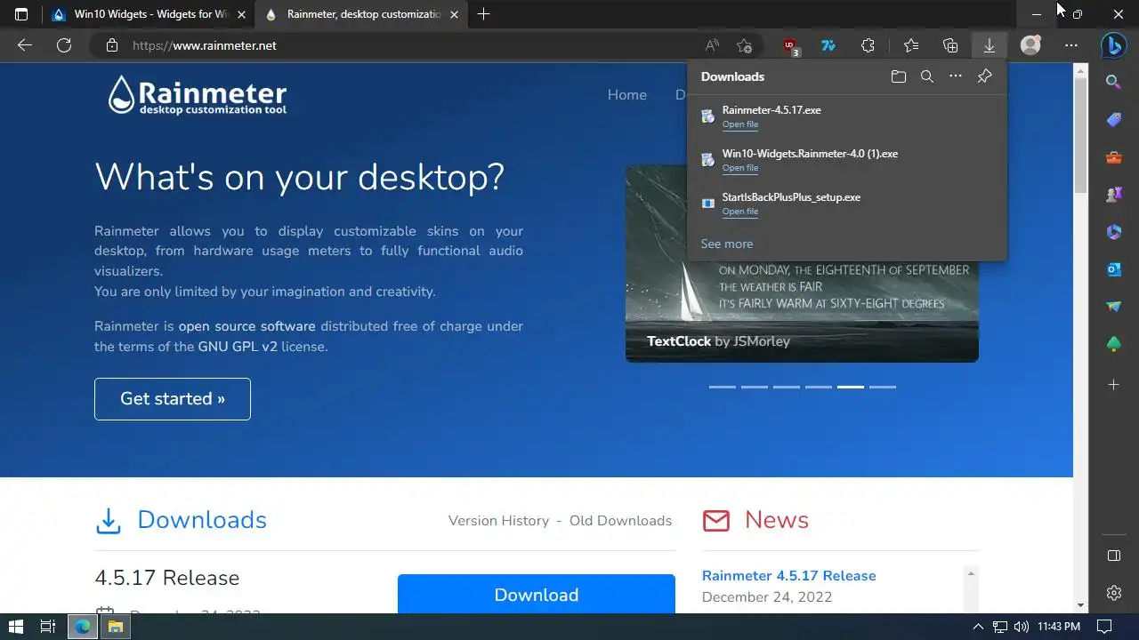Select the third carousel slide indicator
The width and height of the screenshot is (1139, 640).
tap(787, 387)
